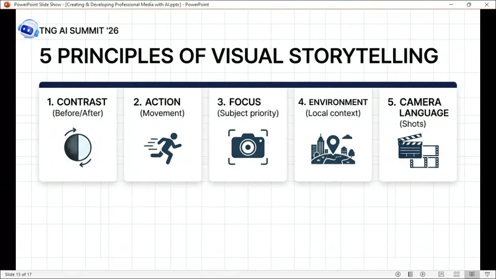Minimize the PowerPoint window

451,5
